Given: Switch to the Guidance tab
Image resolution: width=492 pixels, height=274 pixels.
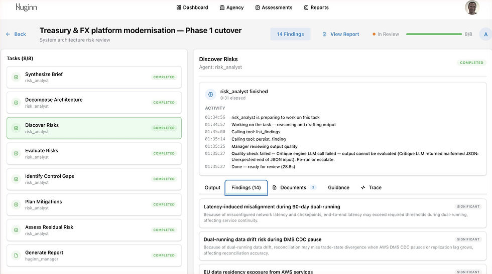Looking at the screenshot, I should pyautogui.click(x=338, y=187).
